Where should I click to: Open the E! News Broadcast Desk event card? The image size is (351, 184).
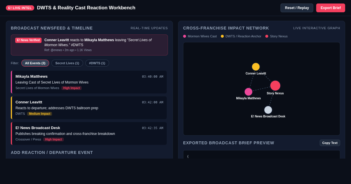[89, 133]
